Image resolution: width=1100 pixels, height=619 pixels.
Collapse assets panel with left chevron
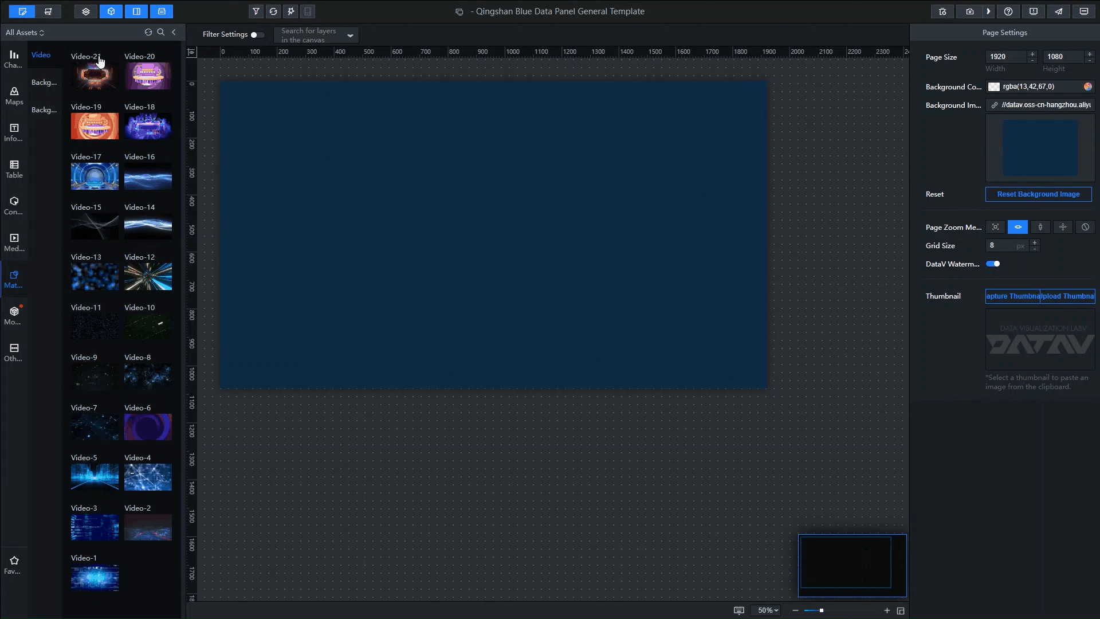tap(174, 33)
